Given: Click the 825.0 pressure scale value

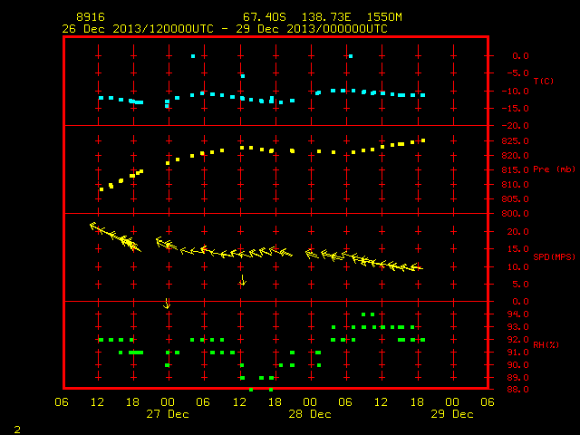Looking at the screenshot, I should pos(515,141).
